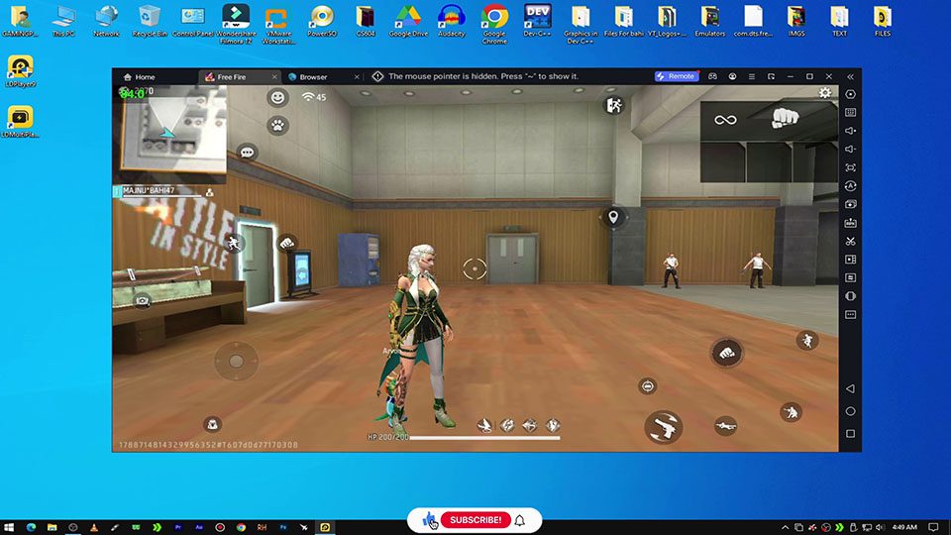Tap the crouch button in game
This screenshot has width=951, height=535.
(791, 412)
